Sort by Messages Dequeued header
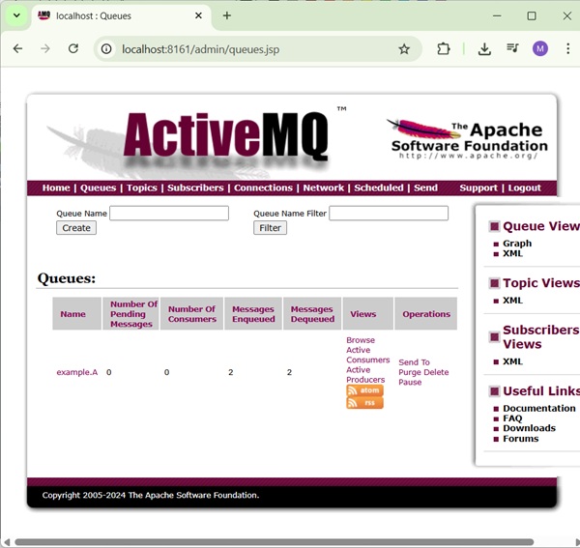This screenshot has height=548, width=580. [312, 314]
